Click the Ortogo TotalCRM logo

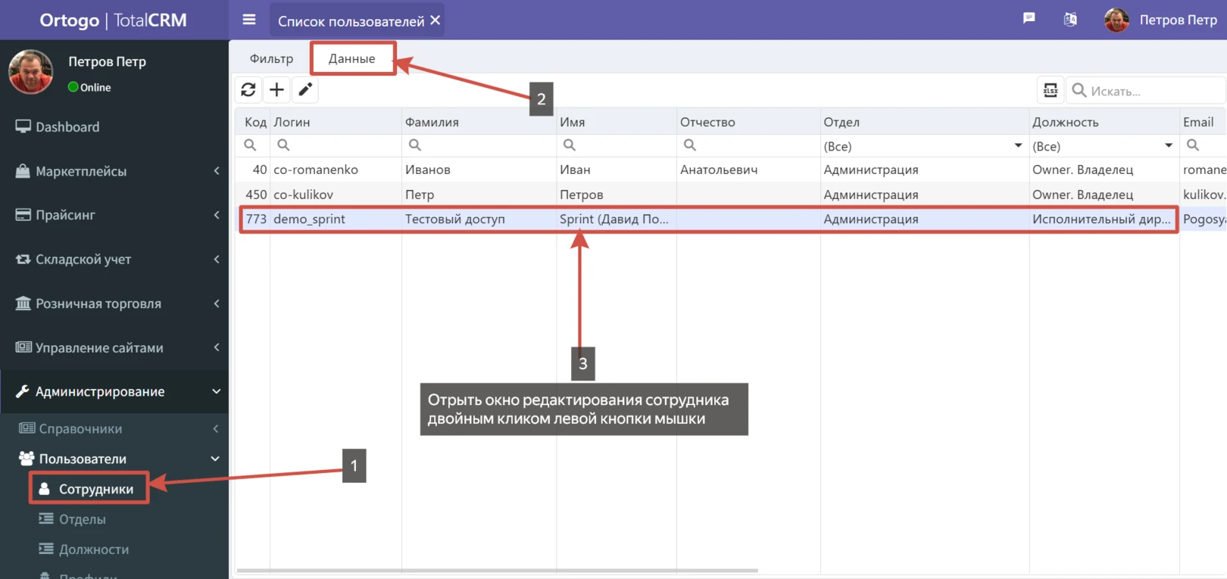pyautogui.click(x=114, y=20)
